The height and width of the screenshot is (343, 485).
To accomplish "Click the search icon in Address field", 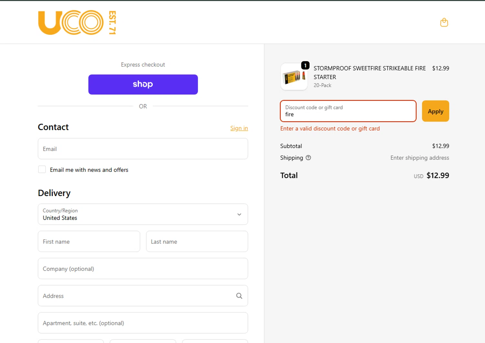I will (239, 296).
